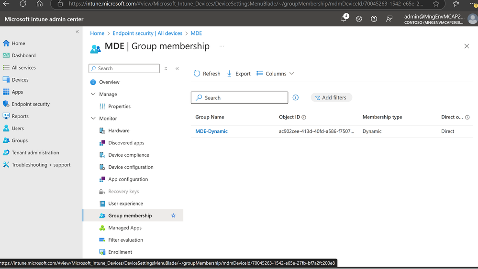Open the Columns dropdown
The width and height of the screenshot is (478, 269).
pos(275,74)
